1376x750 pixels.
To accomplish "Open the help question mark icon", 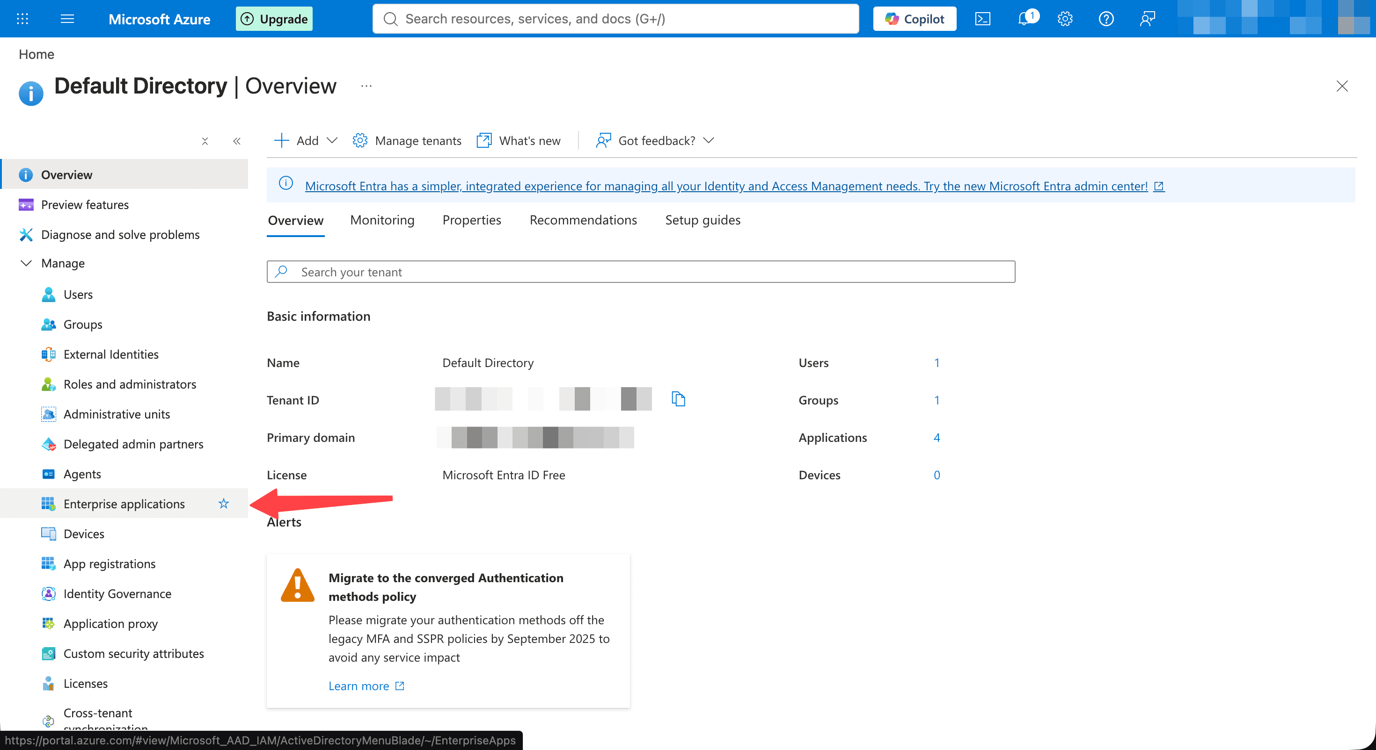I will tap(1105, 19).
